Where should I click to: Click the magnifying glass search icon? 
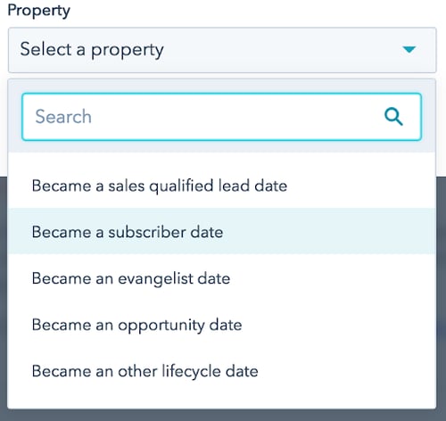coord(393,117)
